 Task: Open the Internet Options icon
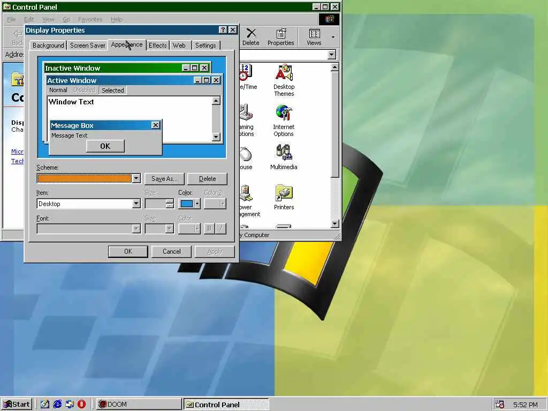tap(284, 120)
